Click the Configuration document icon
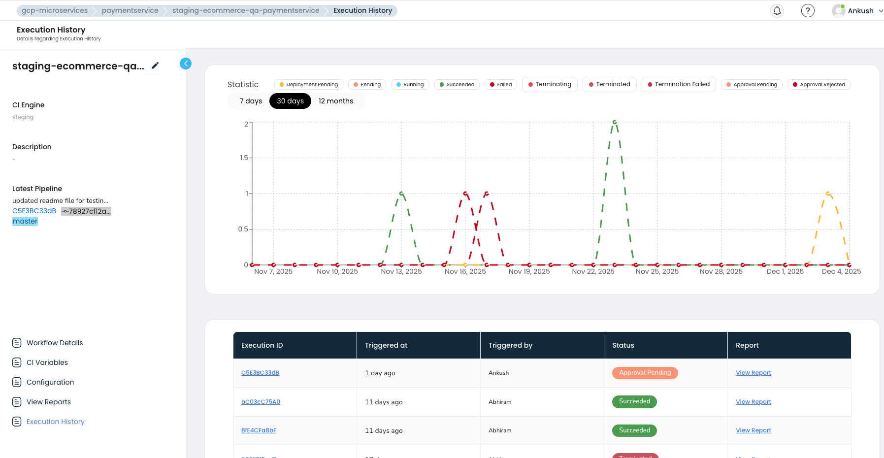884x458 pixels. [x=17, y=382]
